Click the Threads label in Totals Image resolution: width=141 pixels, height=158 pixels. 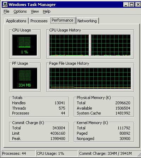point(19,108)
